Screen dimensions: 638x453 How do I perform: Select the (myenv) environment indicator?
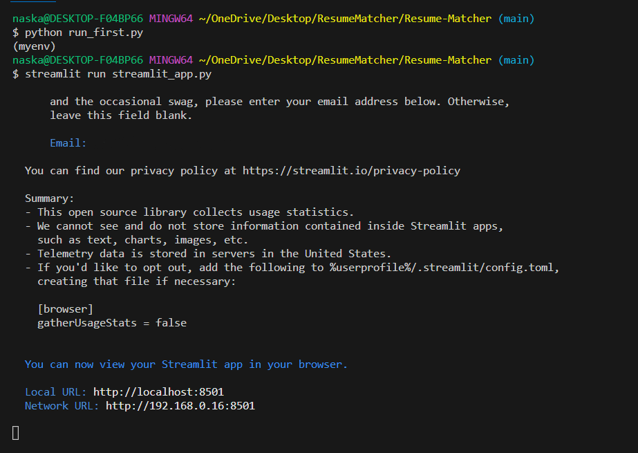click(x=34, y=47)
